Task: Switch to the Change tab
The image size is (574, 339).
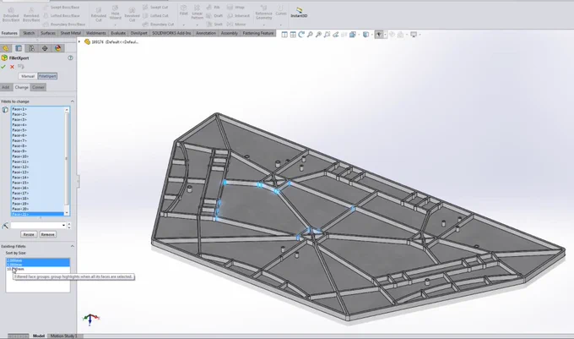Action: tap(22, 87)
